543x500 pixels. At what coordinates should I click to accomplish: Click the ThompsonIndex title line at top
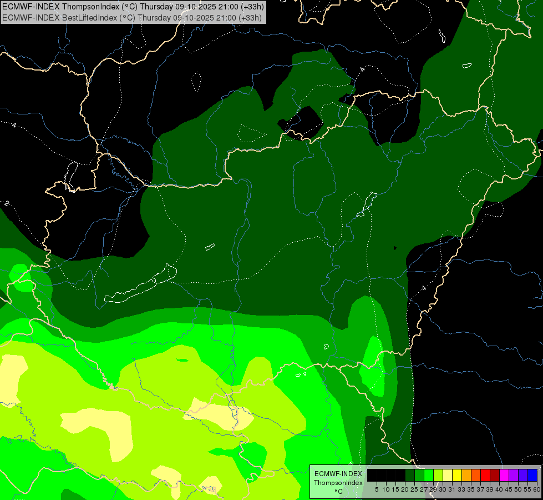[x=133, y=7]
